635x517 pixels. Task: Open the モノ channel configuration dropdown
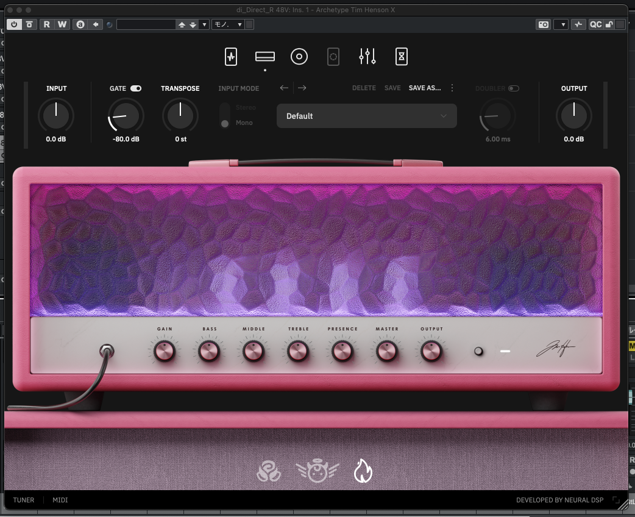[228, 24]
